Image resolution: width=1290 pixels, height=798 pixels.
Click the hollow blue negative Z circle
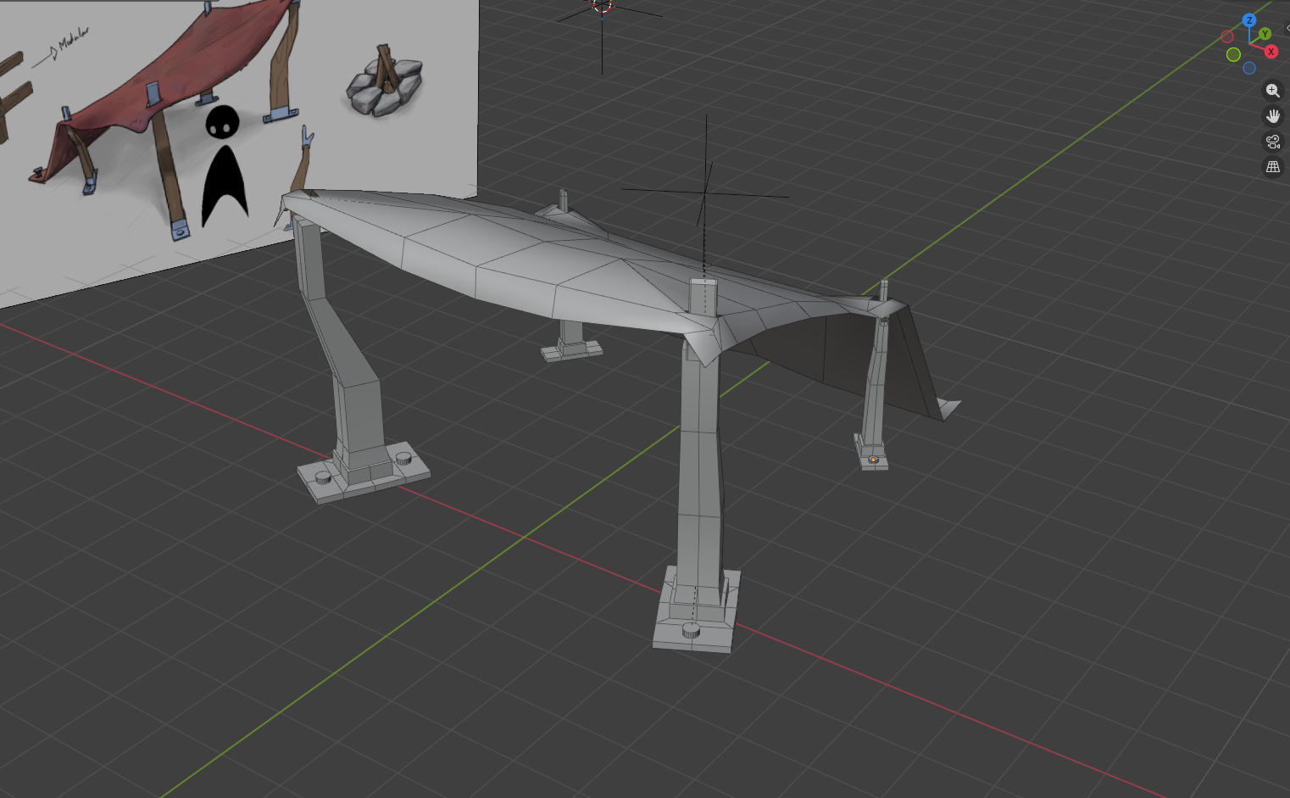point(1249,68)
